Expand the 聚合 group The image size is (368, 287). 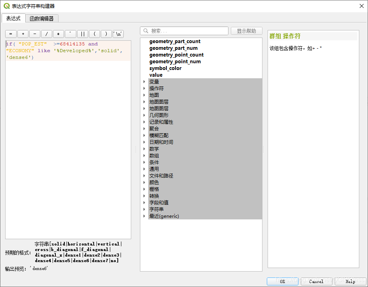click(144, 128)
